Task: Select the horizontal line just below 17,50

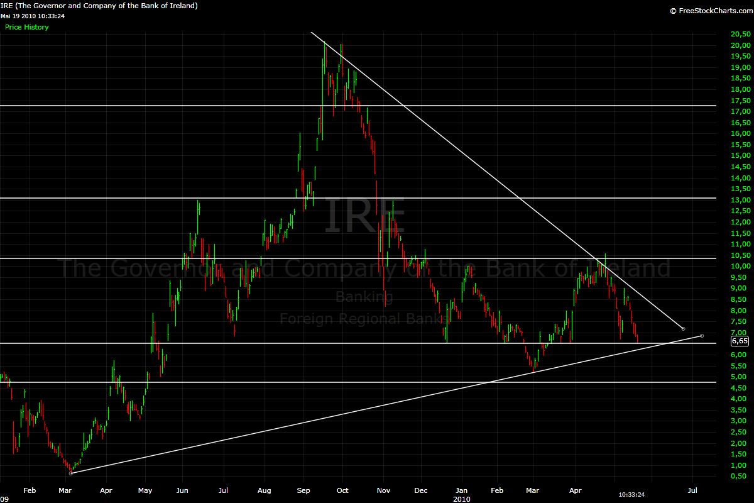Action: click(358, 106)
